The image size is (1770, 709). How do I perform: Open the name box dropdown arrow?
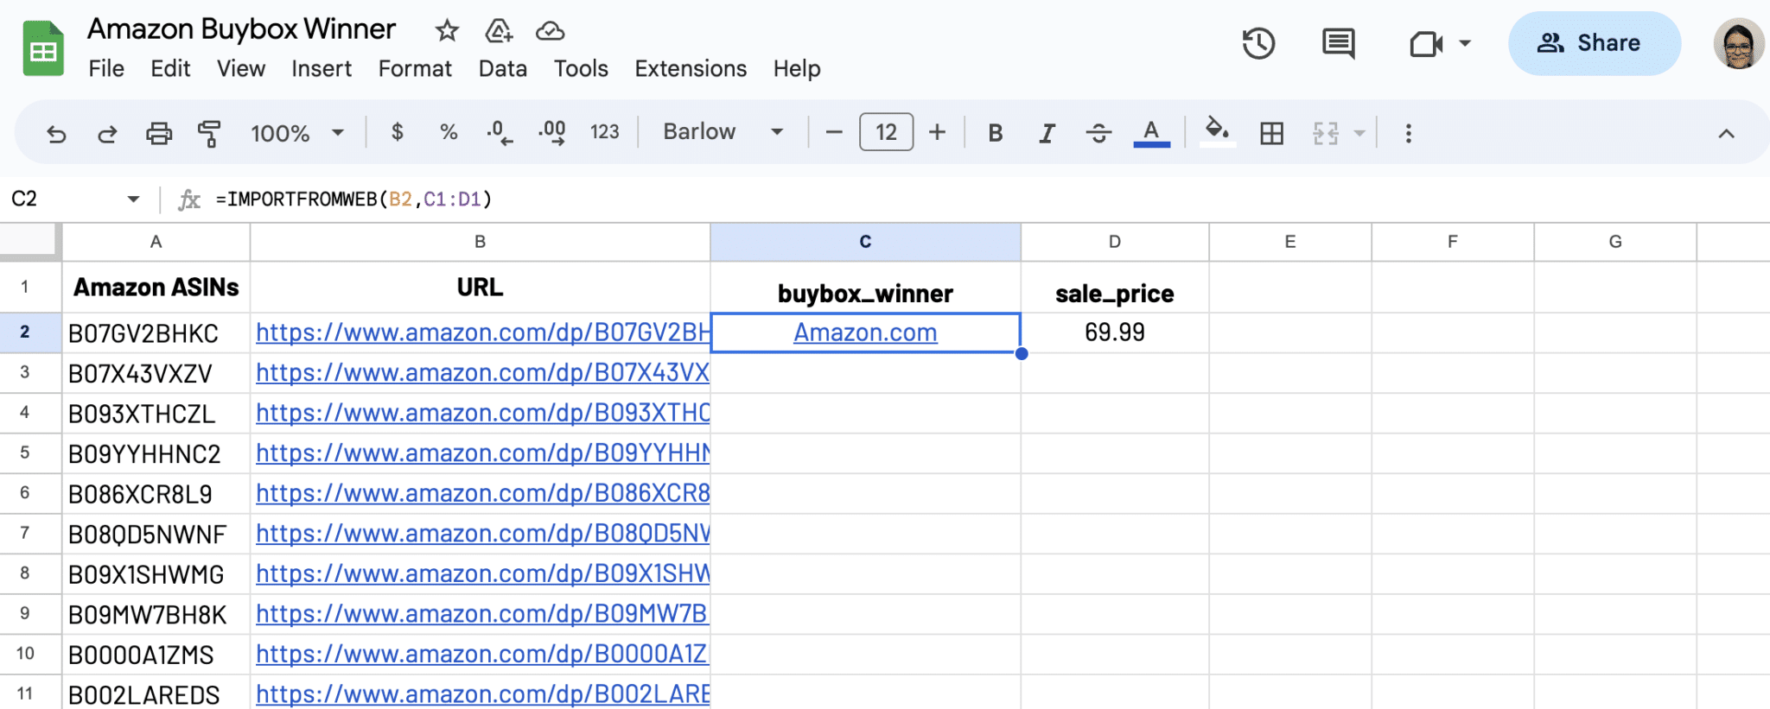[133, 199]
